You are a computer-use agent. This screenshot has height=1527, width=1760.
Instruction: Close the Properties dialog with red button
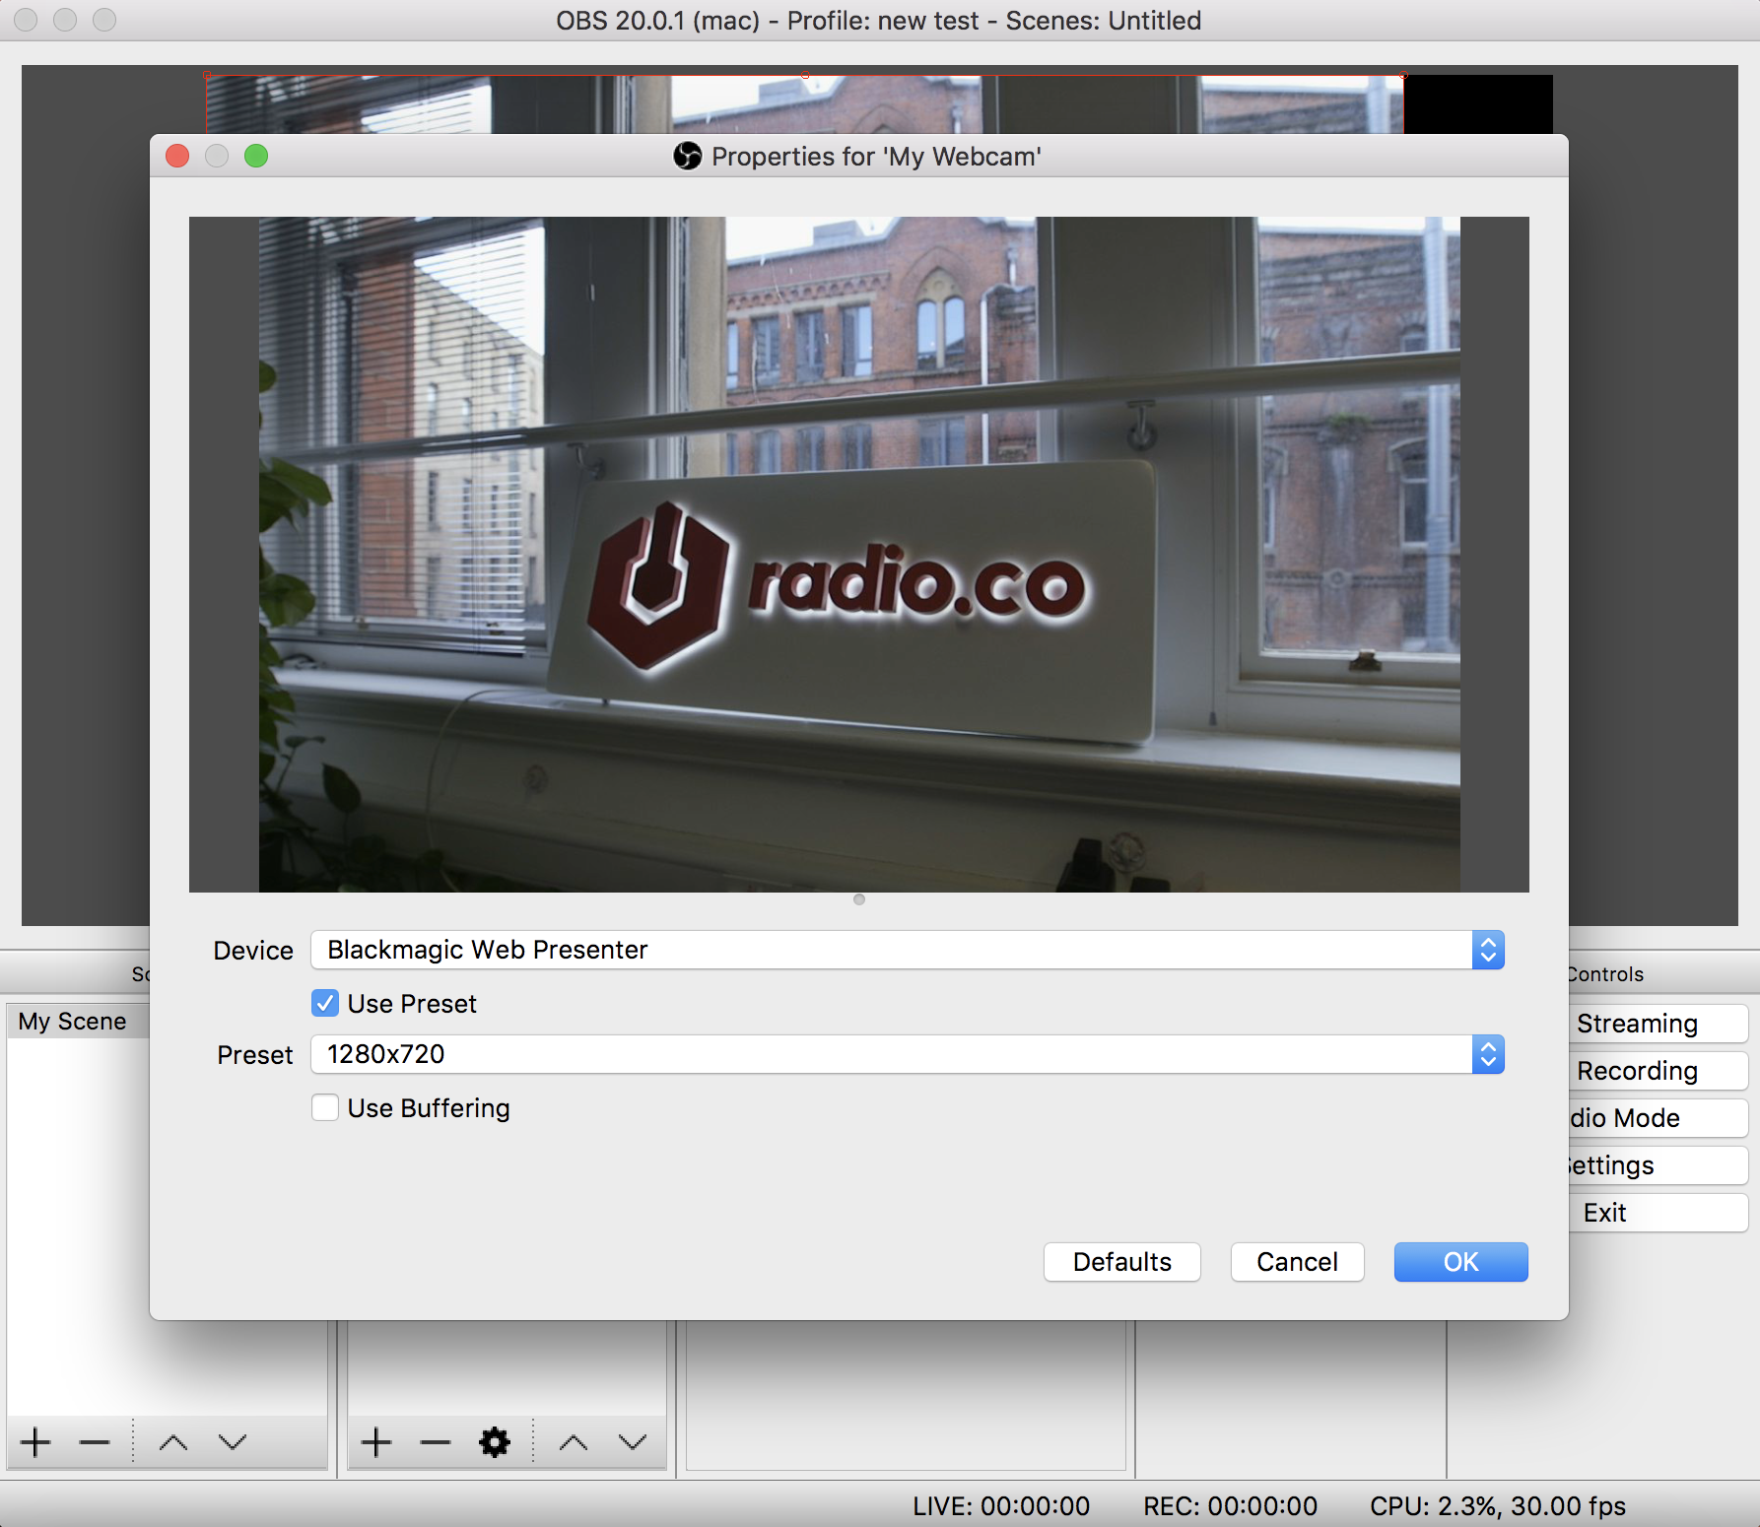[x=177, y=156]
